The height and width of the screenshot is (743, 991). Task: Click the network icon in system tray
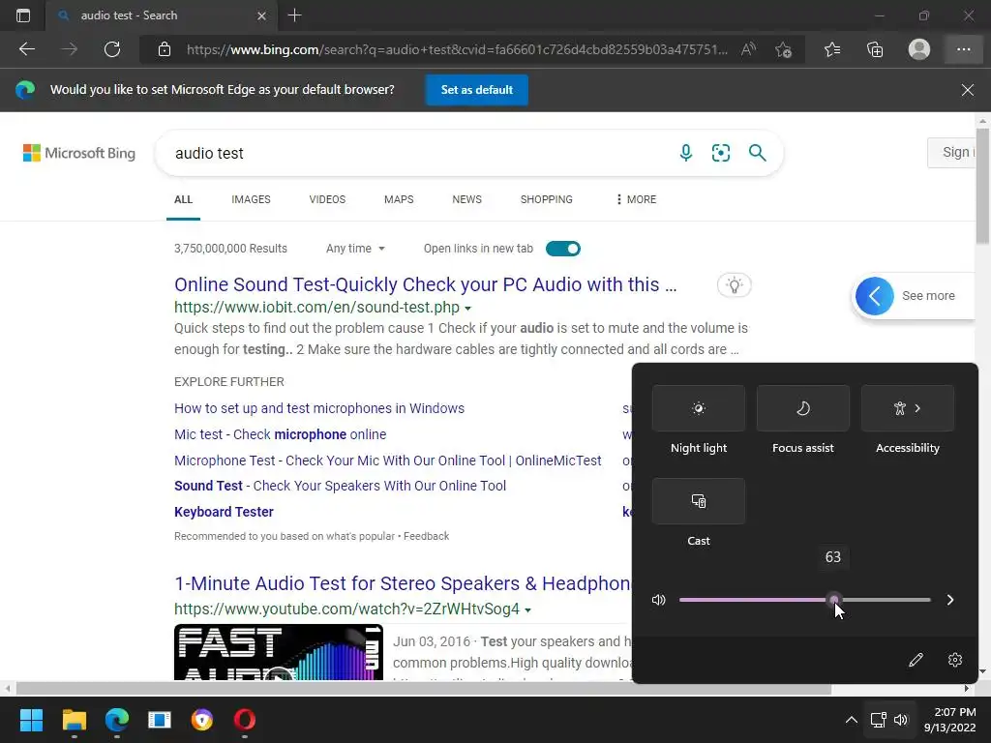click(878, 720)
